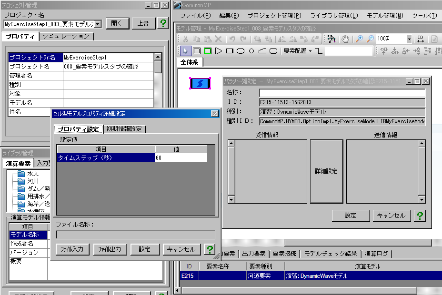The height and width of the screenshot is (295, 442).
Task: Select the arrow pointer tool in toolbar
Action: tap(185, 51)
